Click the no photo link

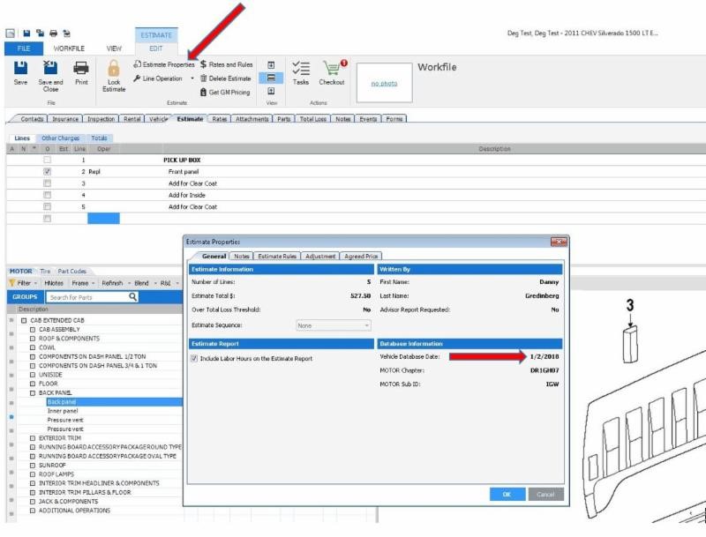pyautogui.click(x=384, y=83)
